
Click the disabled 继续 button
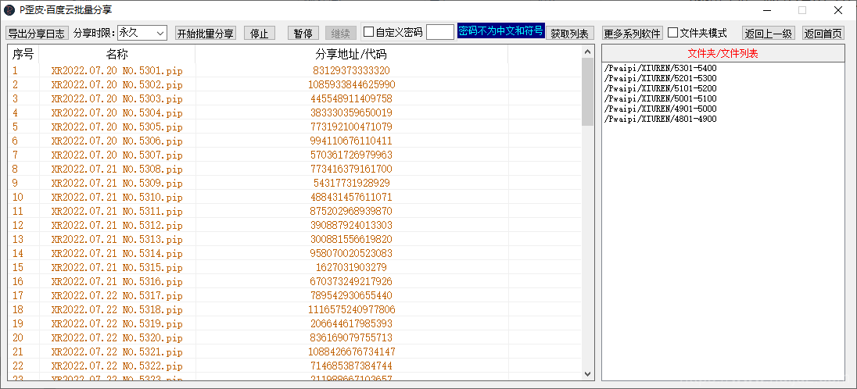click(x=340, y=34)
